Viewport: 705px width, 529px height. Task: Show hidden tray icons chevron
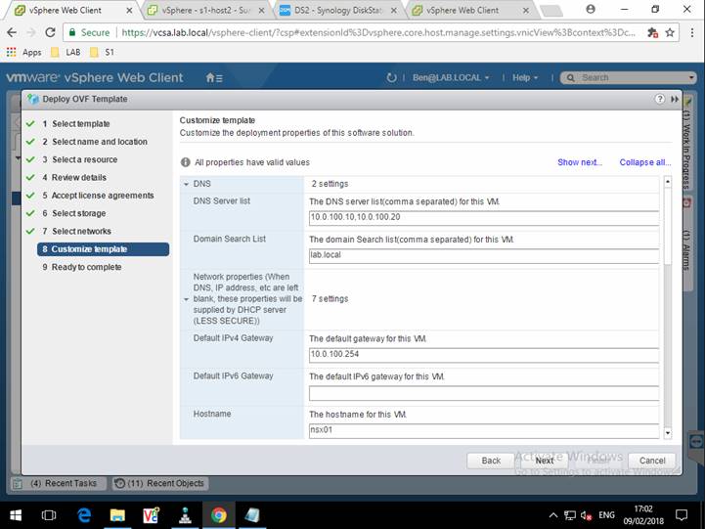point(553,515)
